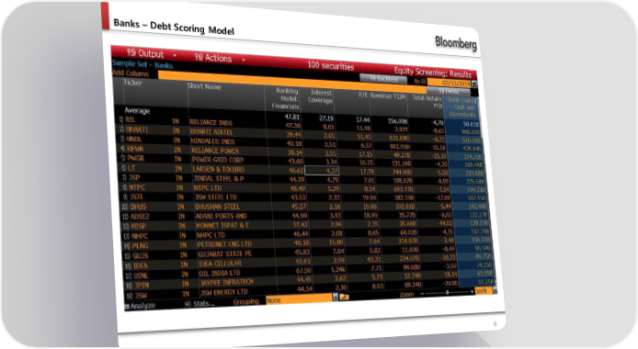Adjust the Zoom slider handle
The height and width of the screenshot is (349, 638).
[447, 293]
